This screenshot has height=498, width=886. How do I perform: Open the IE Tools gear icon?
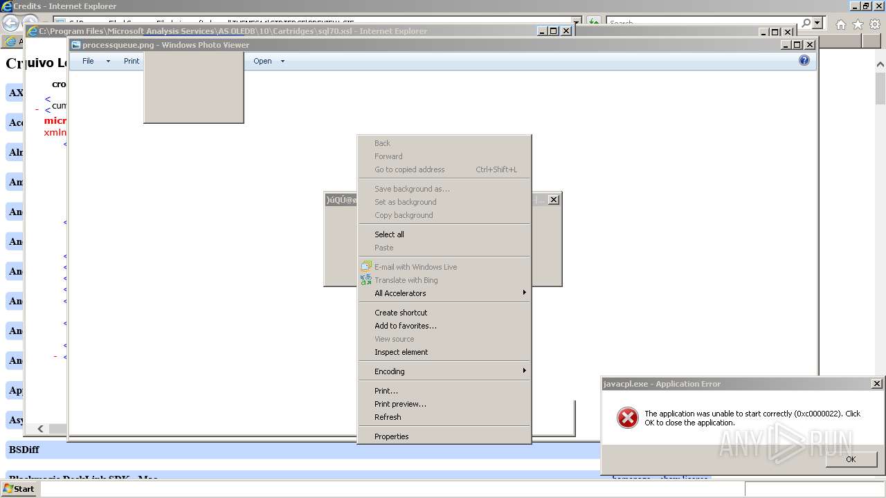click(875, 24)
